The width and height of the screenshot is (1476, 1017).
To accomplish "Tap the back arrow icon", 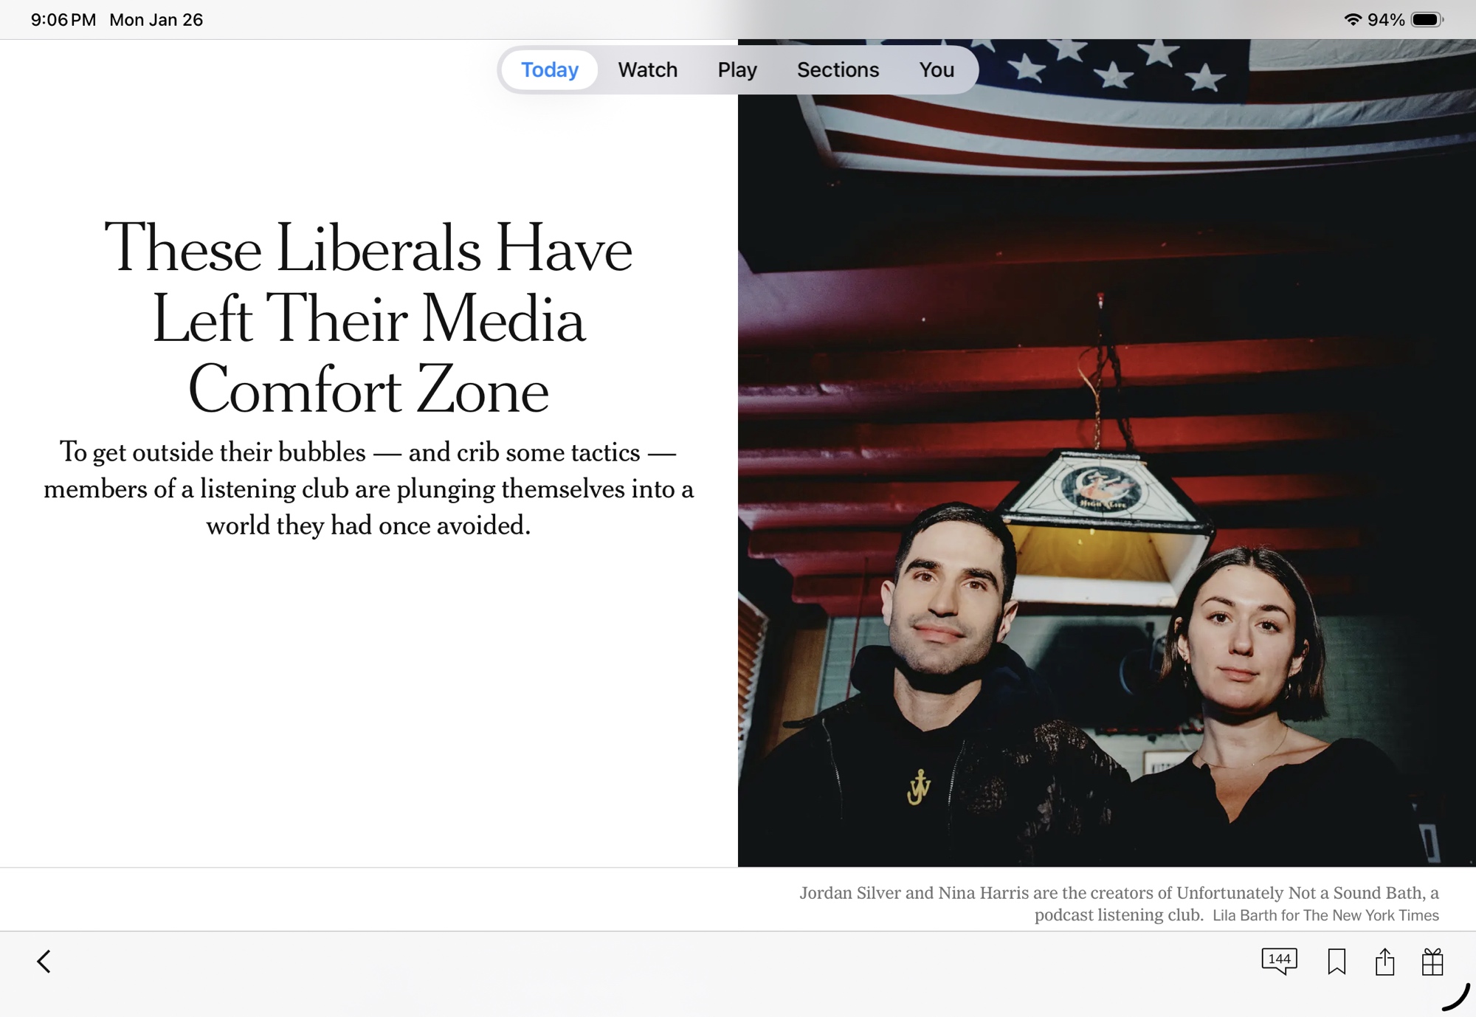I will 44,962.
